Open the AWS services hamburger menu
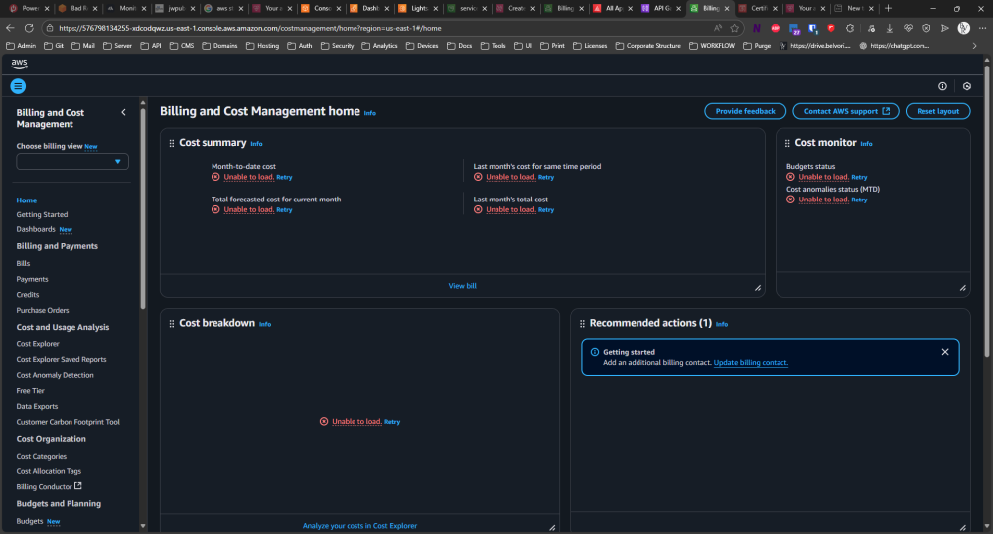 pyautogui.click(x=18, y=86)
